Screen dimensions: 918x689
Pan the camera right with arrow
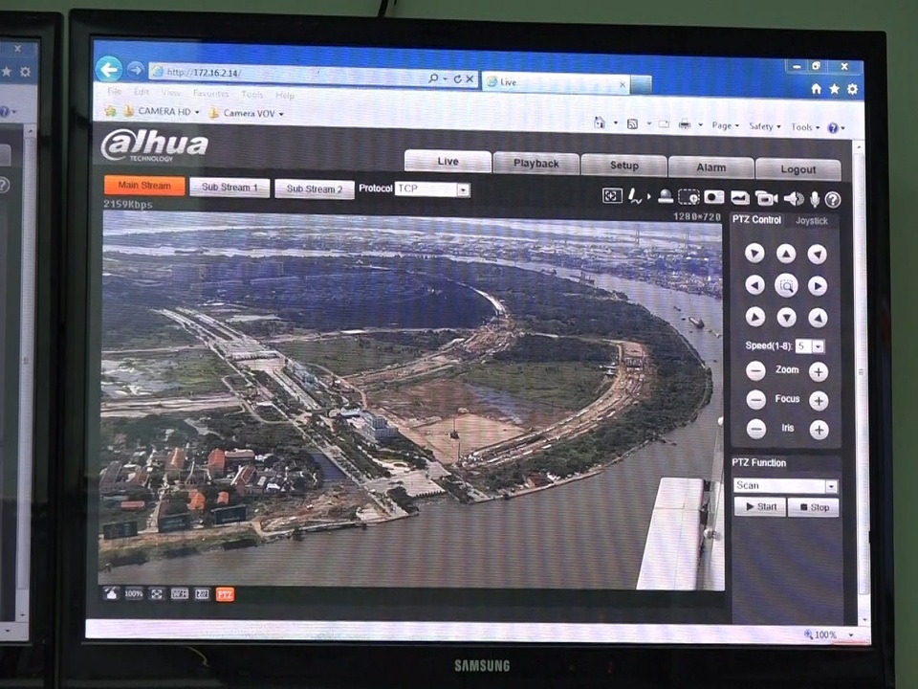(x=817, y=285)
